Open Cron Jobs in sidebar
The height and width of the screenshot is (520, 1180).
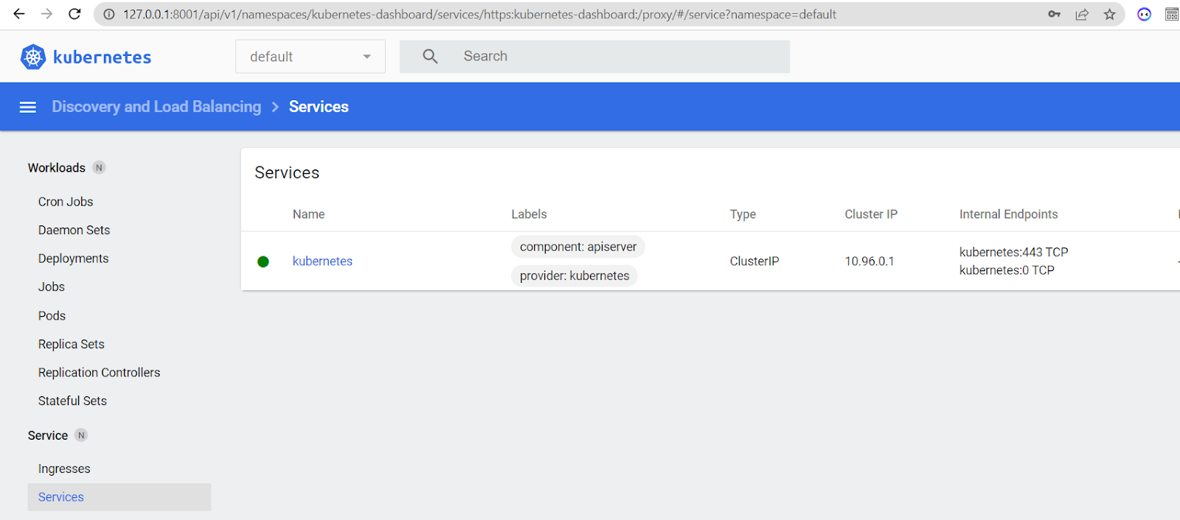[x=66, y=202]
